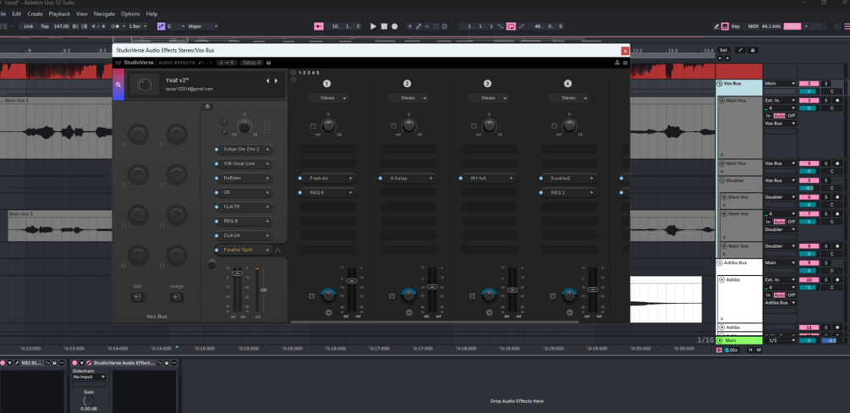
Task: Click the draw mode pencil icon
Action: pos(716,26)
